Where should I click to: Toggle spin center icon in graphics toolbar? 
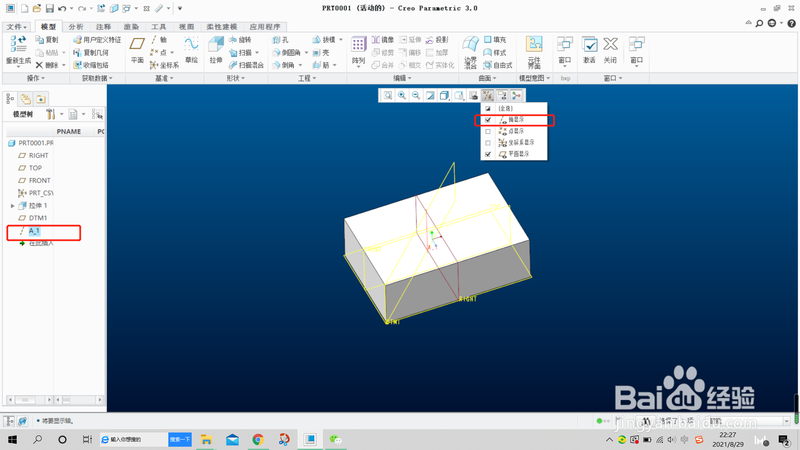(x=516, y=96)
